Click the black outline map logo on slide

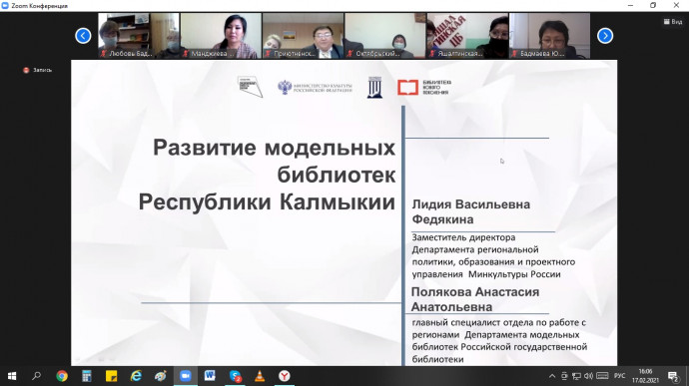[250, 87]
